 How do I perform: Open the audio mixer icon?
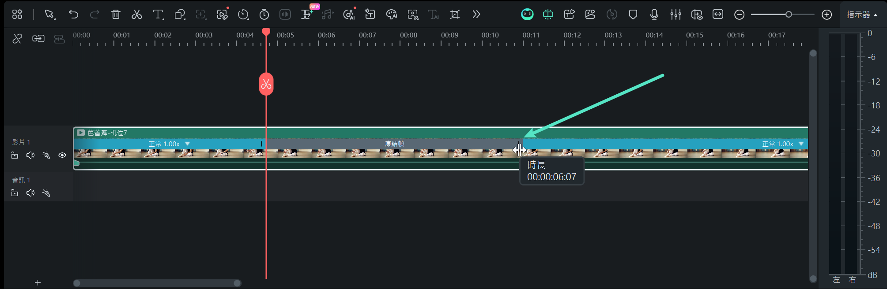676,15
